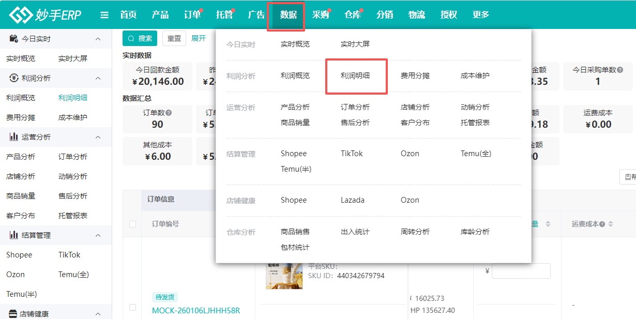Click the 妙手ERP logo

coord(45,15)
